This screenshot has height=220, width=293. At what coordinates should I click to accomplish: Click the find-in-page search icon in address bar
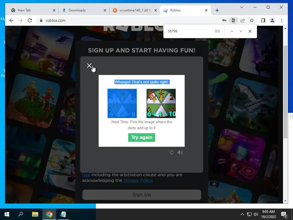(233, 20)
